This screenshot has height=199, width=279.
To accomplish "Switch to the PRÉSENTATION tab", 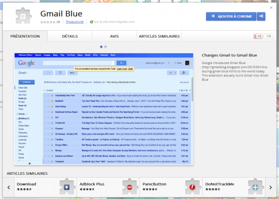I will 25,36.
